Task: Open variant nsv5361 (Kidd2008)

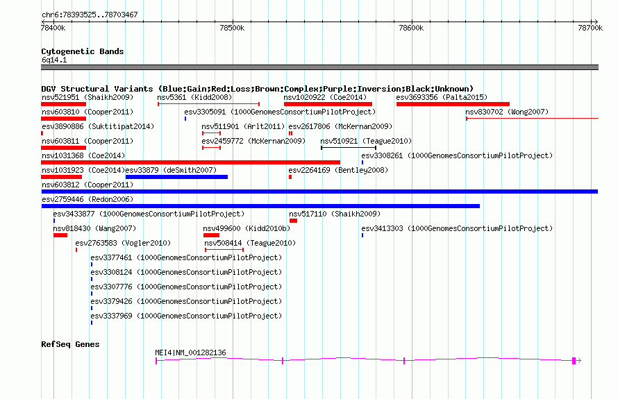Action: coord(194,97)
